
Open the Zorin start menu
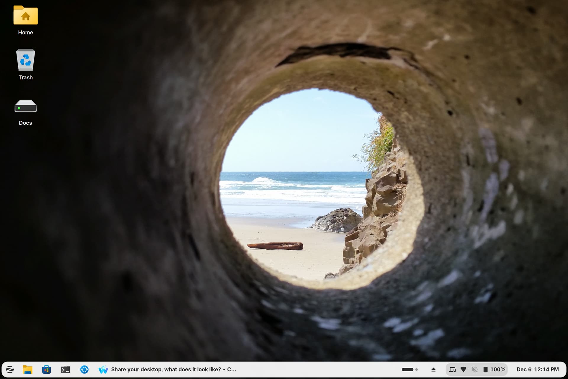pyautogui.click(x=10, y=369)
